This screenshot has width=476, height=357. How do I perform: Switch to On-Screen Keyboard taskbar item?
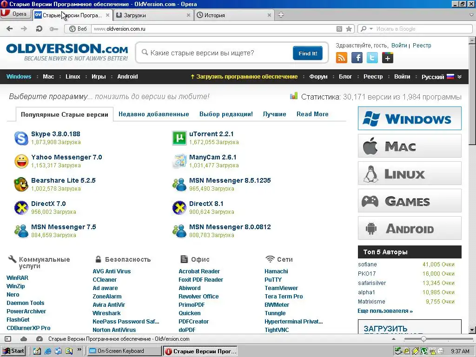(x=125, y=351)
